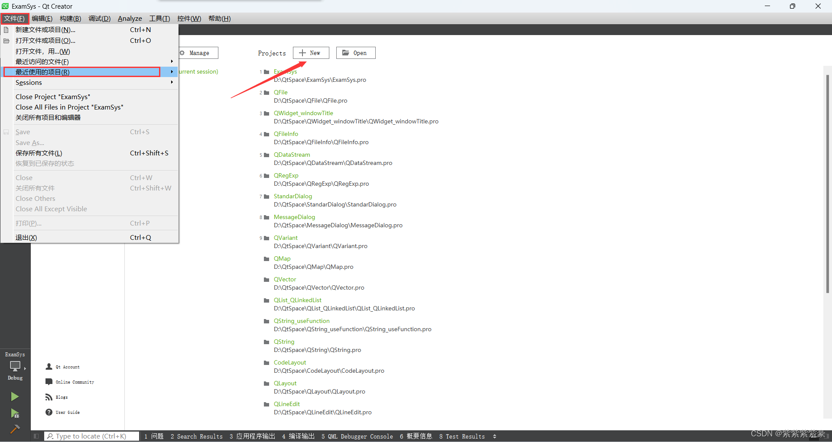Click the folder icon beside MessageDialog project
This screenshot has height=442, width=832.
pos(266,217)
